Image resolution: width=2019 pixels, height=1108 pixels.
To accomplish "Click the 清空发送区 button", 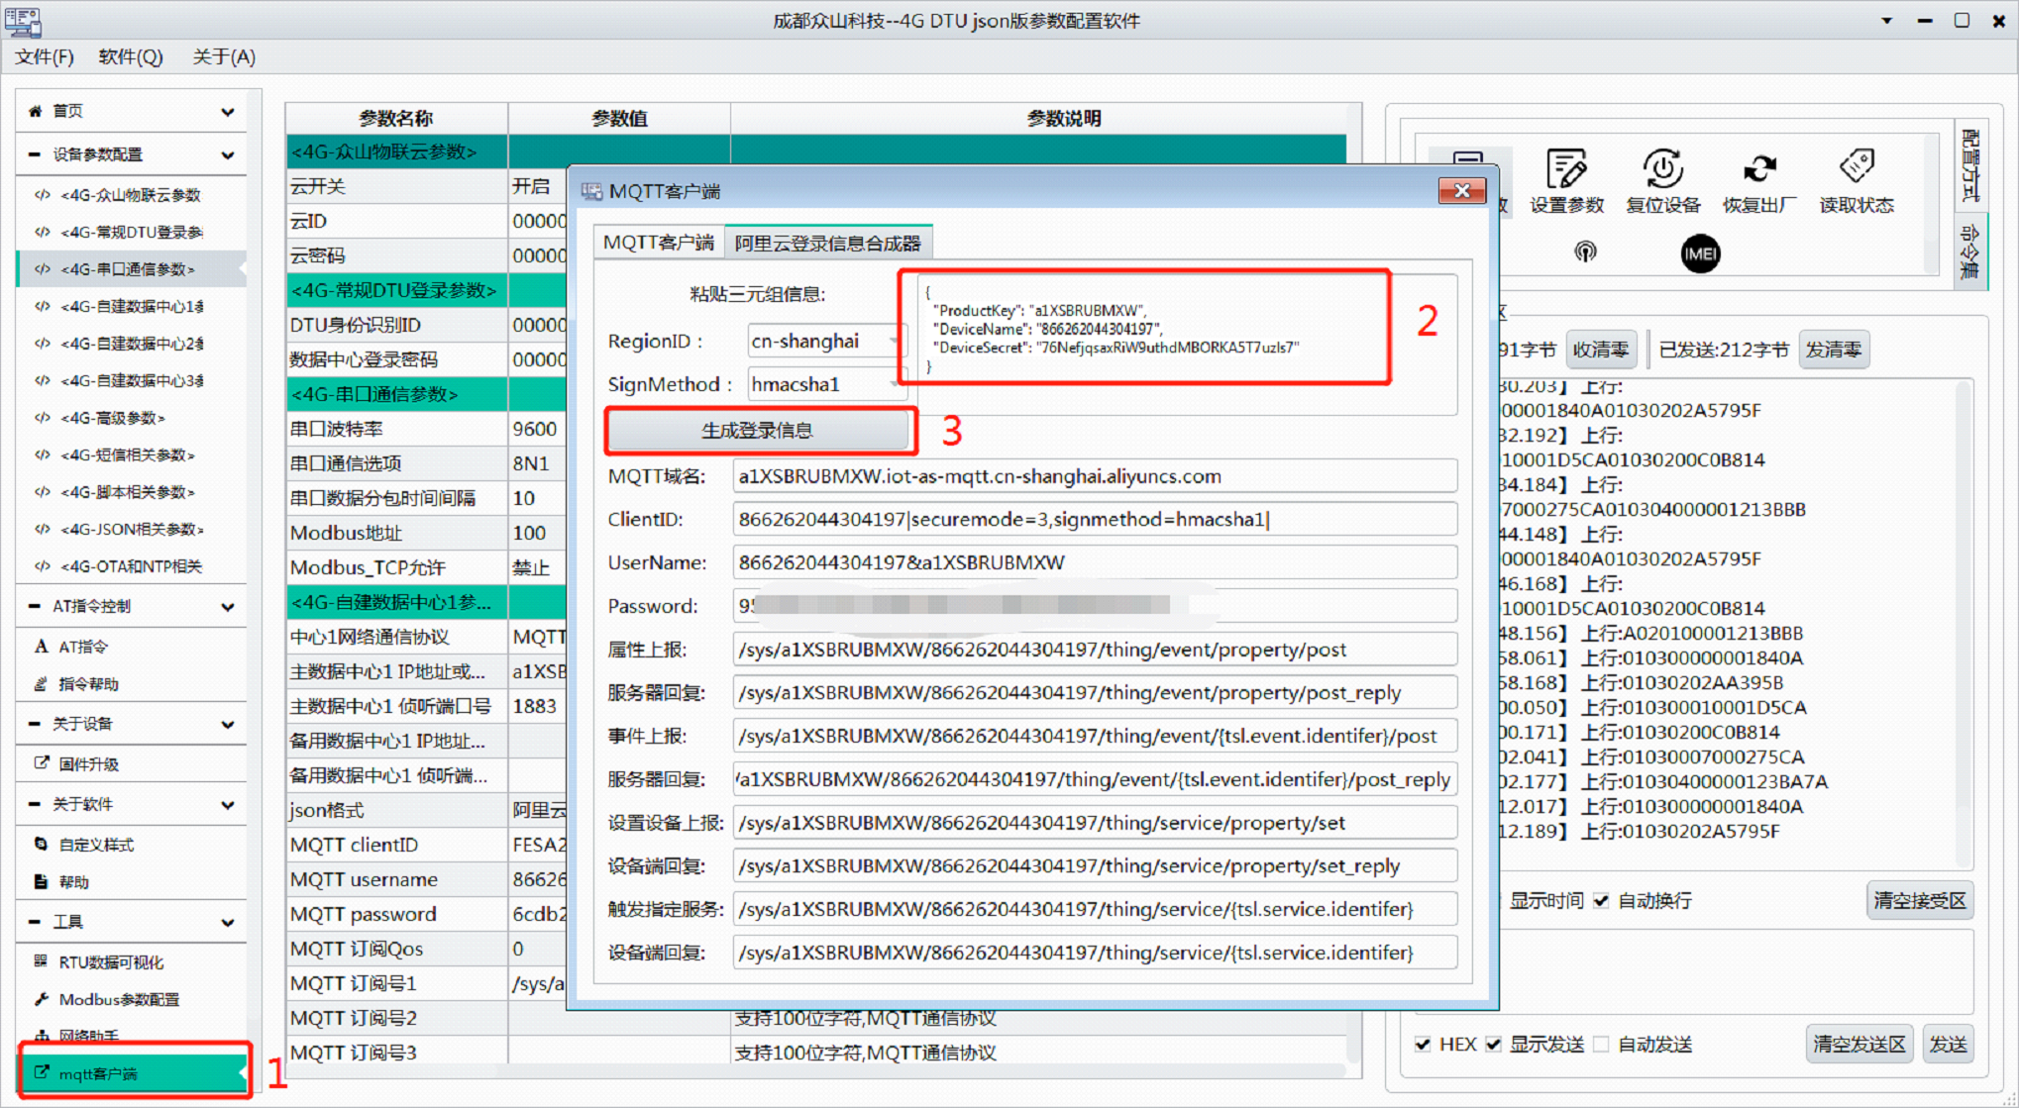I will tap(1860, 1044).
